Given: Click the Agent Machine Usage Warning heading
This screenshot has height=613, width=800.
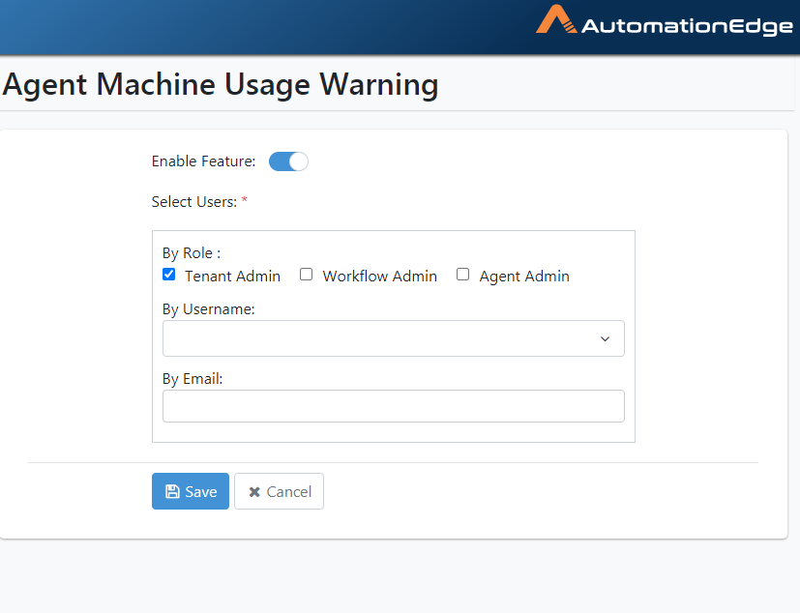Looking at the screenshot, I should click(x=221, y=84).
